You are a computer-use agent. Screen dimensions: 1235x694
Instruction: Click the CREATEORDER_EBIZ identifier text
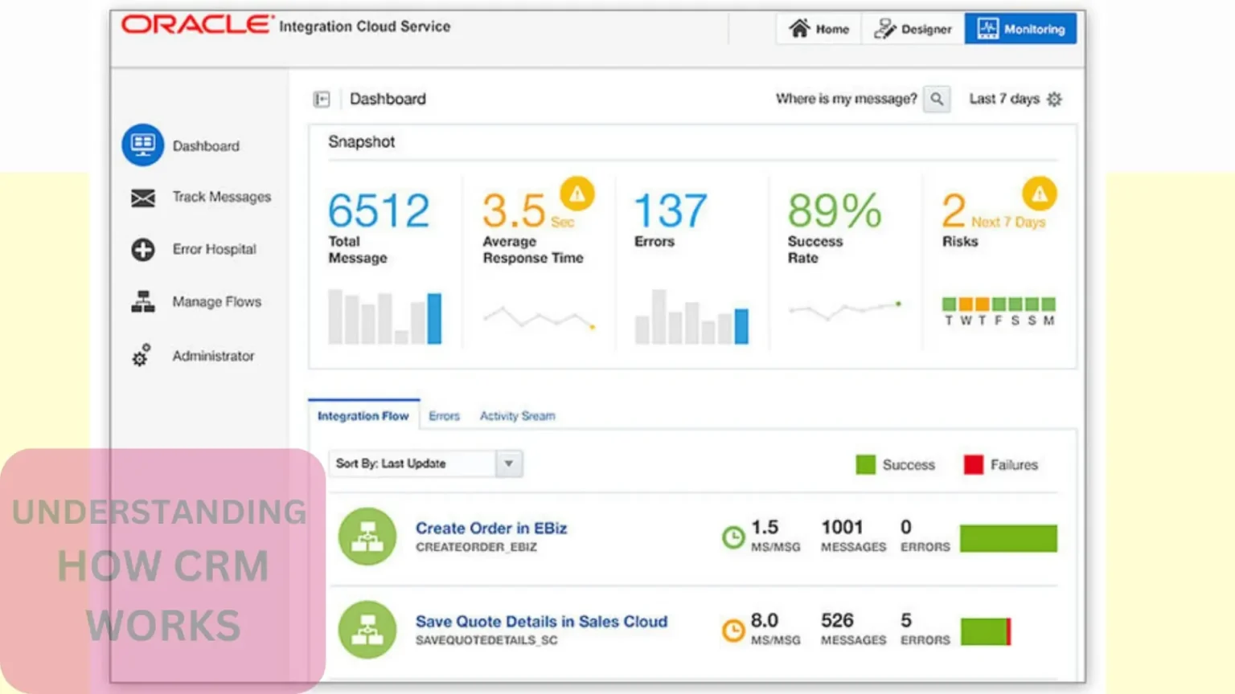click(476, 547)
